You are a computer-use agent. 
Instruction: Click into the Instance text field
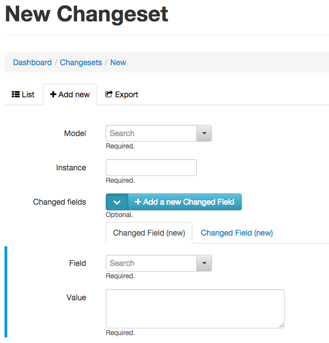coord(151,168)
